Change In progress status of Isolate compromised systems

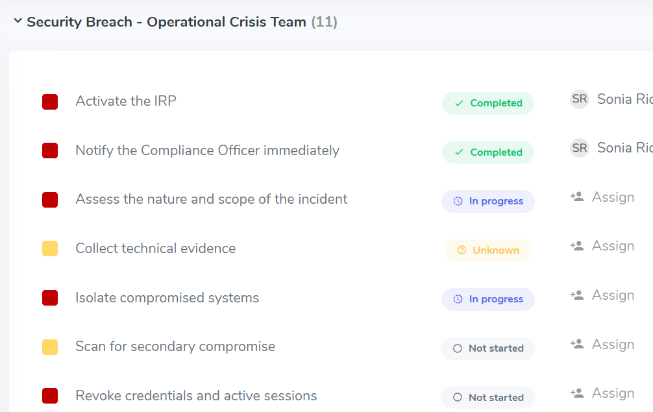(488, 299)
